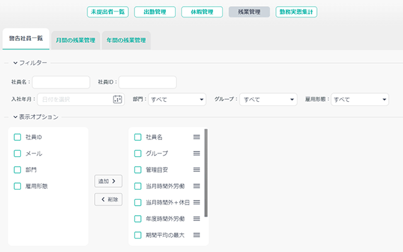
Task: Check the 年度時間外労働 checkbox
Action: point(138,218)
